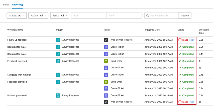Expand the Tasks filter dropdown
Image resolution: width=213 pixels, height=106 pixels.
60,15
